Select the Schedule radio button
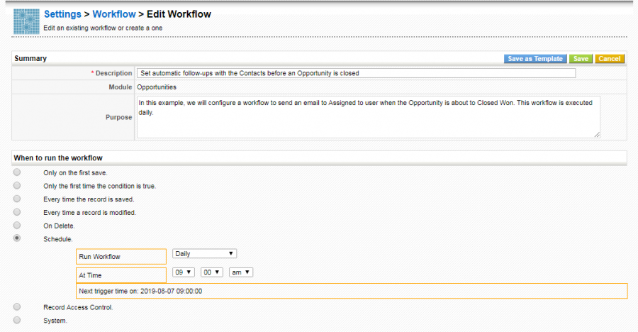Screen dimensions: 638x332 click(x=17, y=239)
